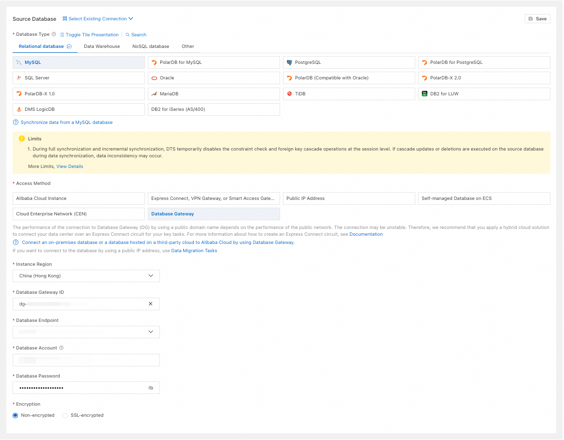Open Synchronize data from a MySQL database link
The height and width of the screenshot is (440, 564).
(66, 122)
